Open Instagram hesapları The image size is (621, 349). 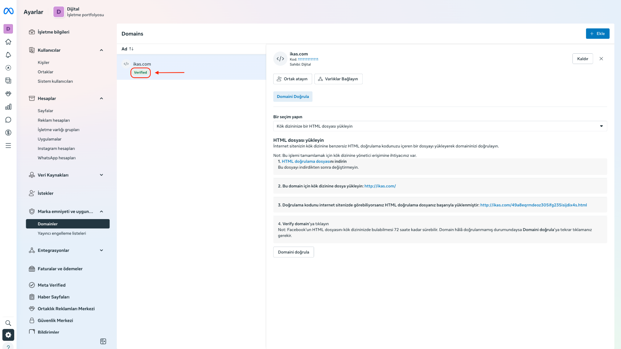[56, 148]
